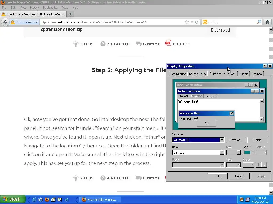Screen dimensions: 273x204
Task: Click the Bing search input field
Action: pyautogui.click(x=233, y=22)
